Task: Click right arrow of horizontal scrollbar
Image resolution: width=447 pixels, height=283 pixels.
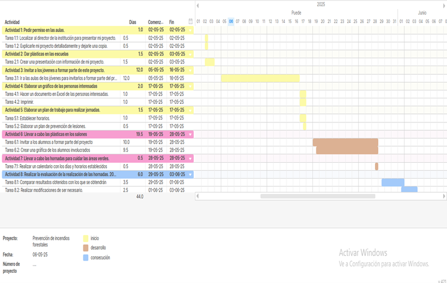Action: point(444,197)
